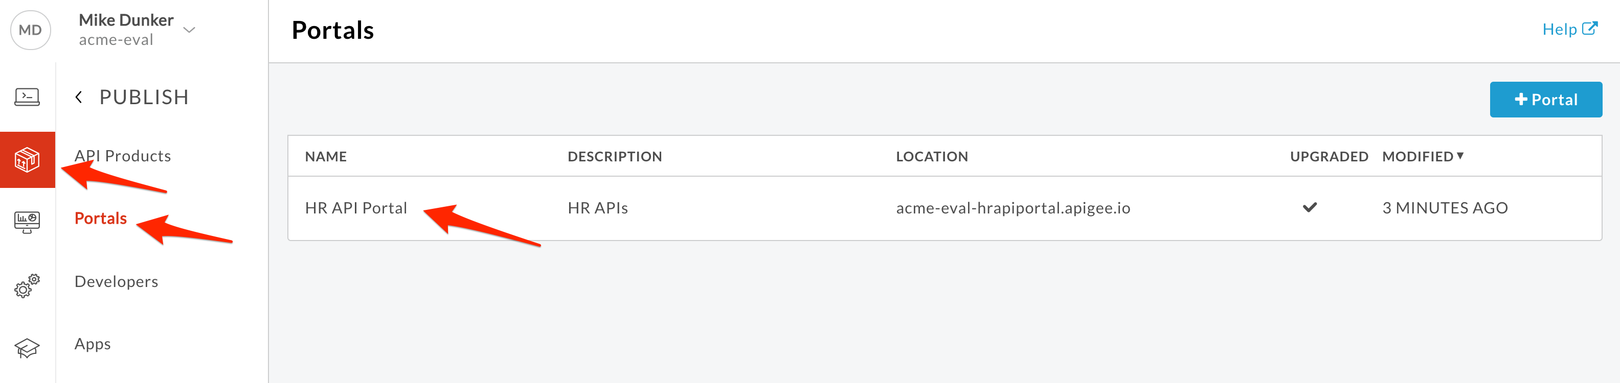The height and width of the screenshot is (383, 1620).
Task: Expand the Mike Dunker account dropdown
Action: [189, 30]
